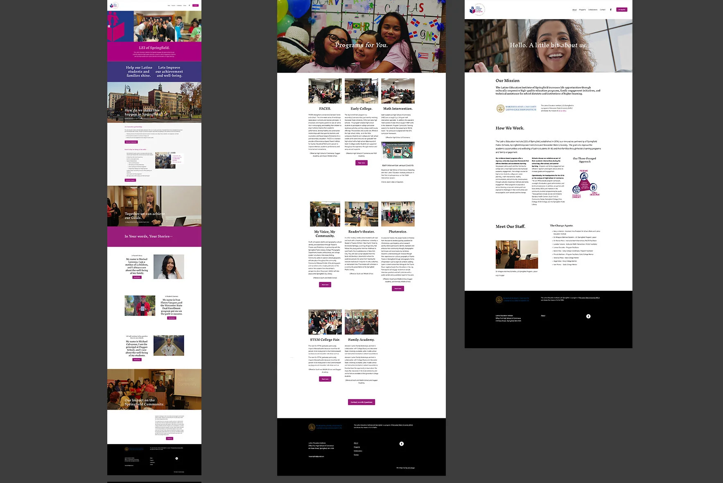
Task: Click the Programs link in the Programs page footer
Action: click(357, 447)
